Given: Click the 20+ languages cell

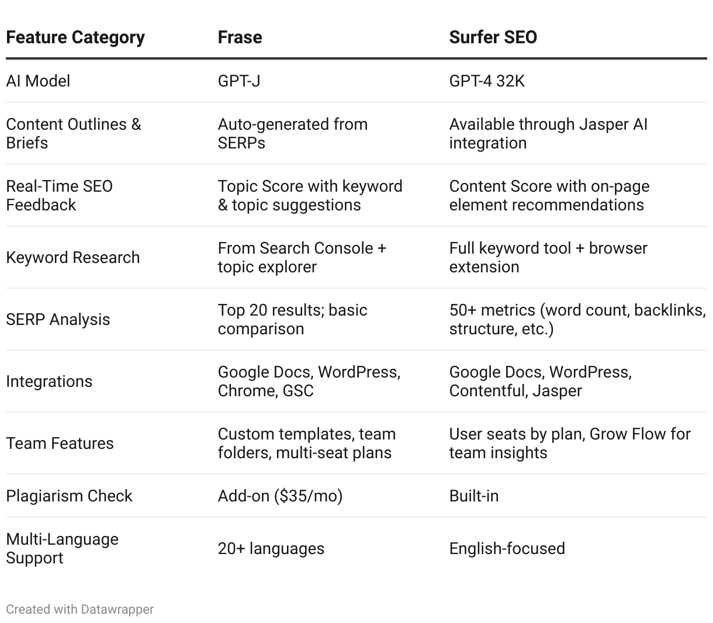Looking at the screenshot, I should 271,548.
